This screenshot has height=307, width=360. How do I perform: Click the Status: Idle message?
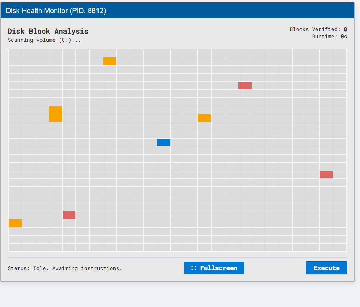tap(65, 268)
